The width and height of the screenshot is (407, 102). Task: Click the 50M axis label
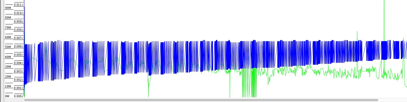click(8, 47)
